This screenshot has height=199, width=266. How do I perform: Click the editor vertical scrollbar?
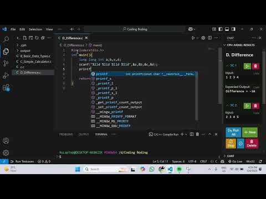tap(220, 76)
